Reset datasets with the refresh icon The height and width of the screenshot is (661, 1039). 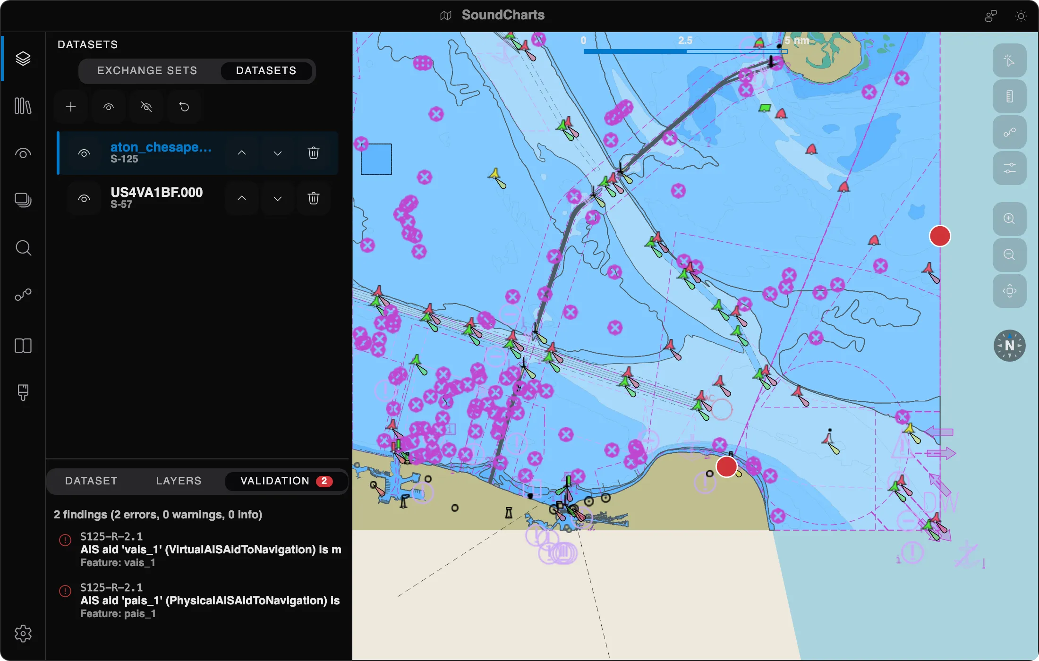coord(184,107)
